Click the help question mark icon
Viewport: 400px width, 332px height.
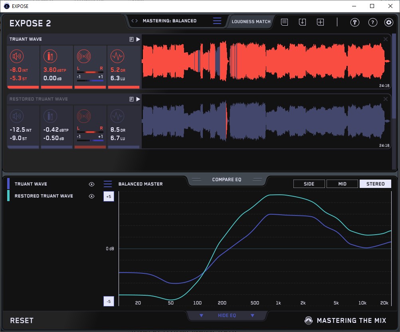372,22
